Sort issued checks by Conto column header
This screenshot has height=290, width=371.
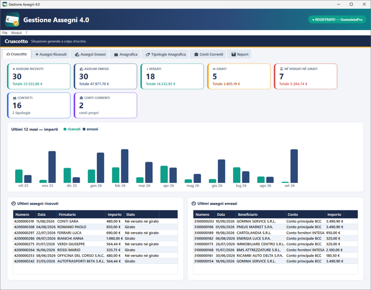click(305, 214)
